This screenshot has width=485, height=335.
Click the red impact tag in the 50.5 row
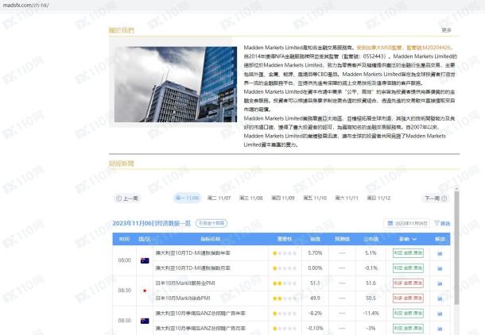coord(408,298)
